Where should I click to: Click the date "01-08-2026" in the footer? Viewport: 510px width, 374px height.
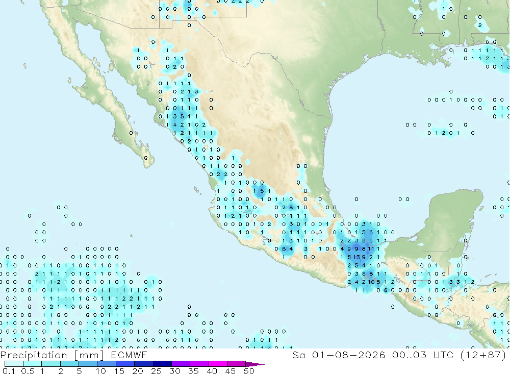pyautogui.click(x=348, y=355)
